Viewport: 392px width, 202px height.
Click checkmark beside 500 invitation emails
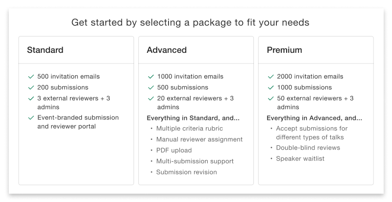pyautogui.click(x=31, y=77)
